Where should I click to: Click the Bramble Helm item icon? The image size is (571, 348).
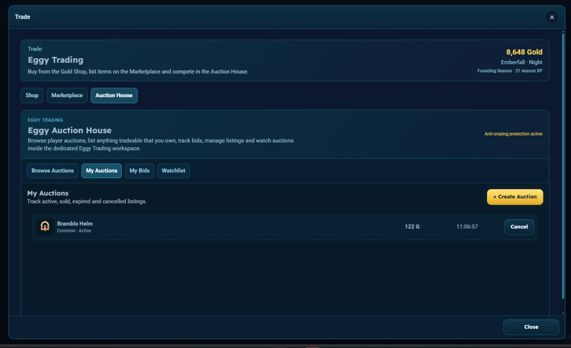[x=45, y=227]
